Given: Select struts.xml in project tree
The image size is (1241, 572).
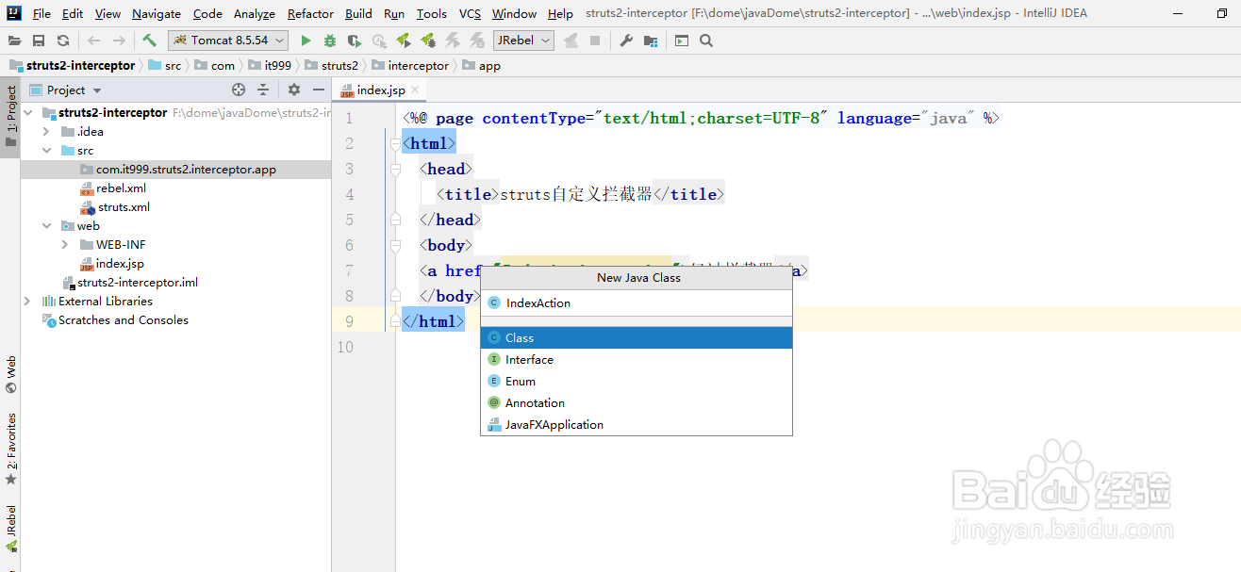Looking at the screenshot, I should click(124, 207).
